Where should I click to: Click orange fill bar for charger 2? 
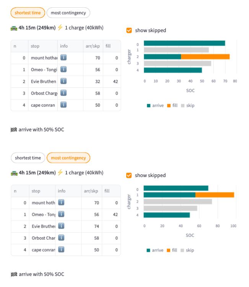205,57
